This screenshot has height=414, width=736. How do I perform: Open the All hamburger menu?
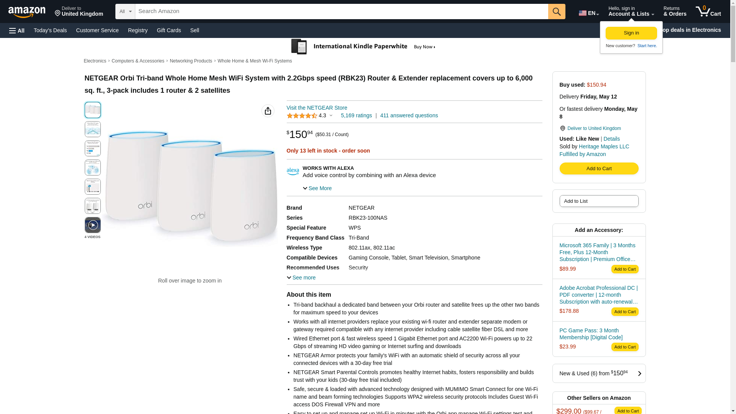click(x=17, y=30)
